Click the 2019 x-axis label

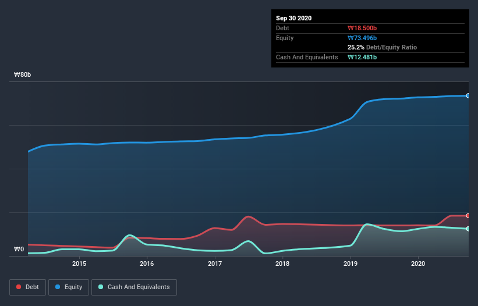point(350,264)
